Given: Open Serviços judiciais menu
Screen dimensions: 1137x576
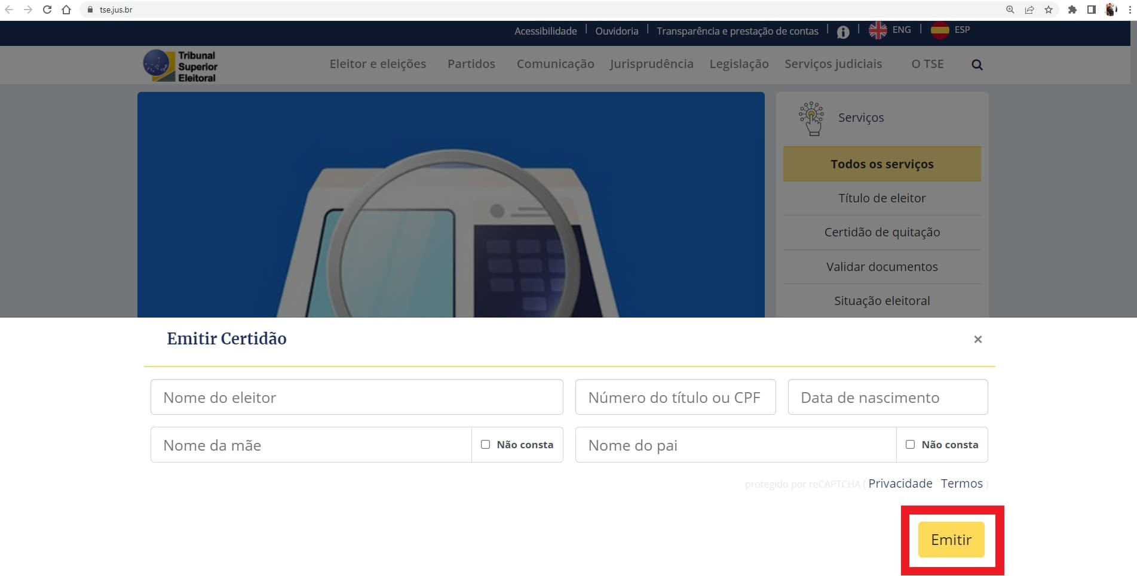Looking at the screenshot, I should [833, 64].
